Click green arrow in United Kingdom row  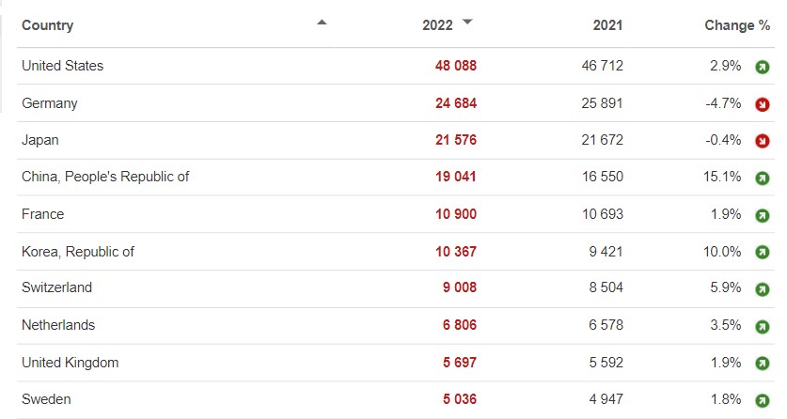point(763,364)
